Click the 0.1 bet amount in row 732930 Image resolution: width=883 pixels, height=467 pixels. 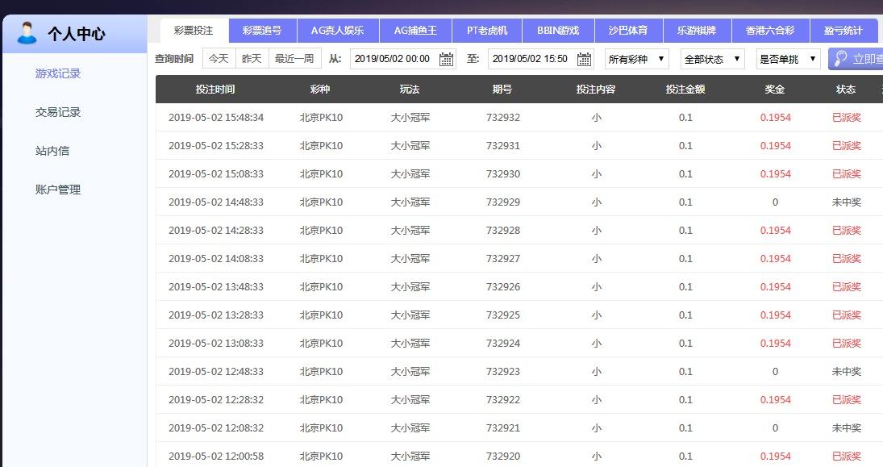pyautogui.click(x=685, y=173)
